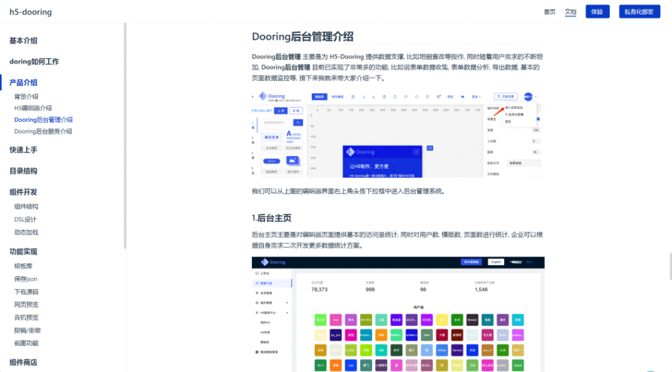Image resolution: width=672 pixels, height=372 pixels.
Task: Open the DSL设计 sidebar link
Action: [26, 219]
